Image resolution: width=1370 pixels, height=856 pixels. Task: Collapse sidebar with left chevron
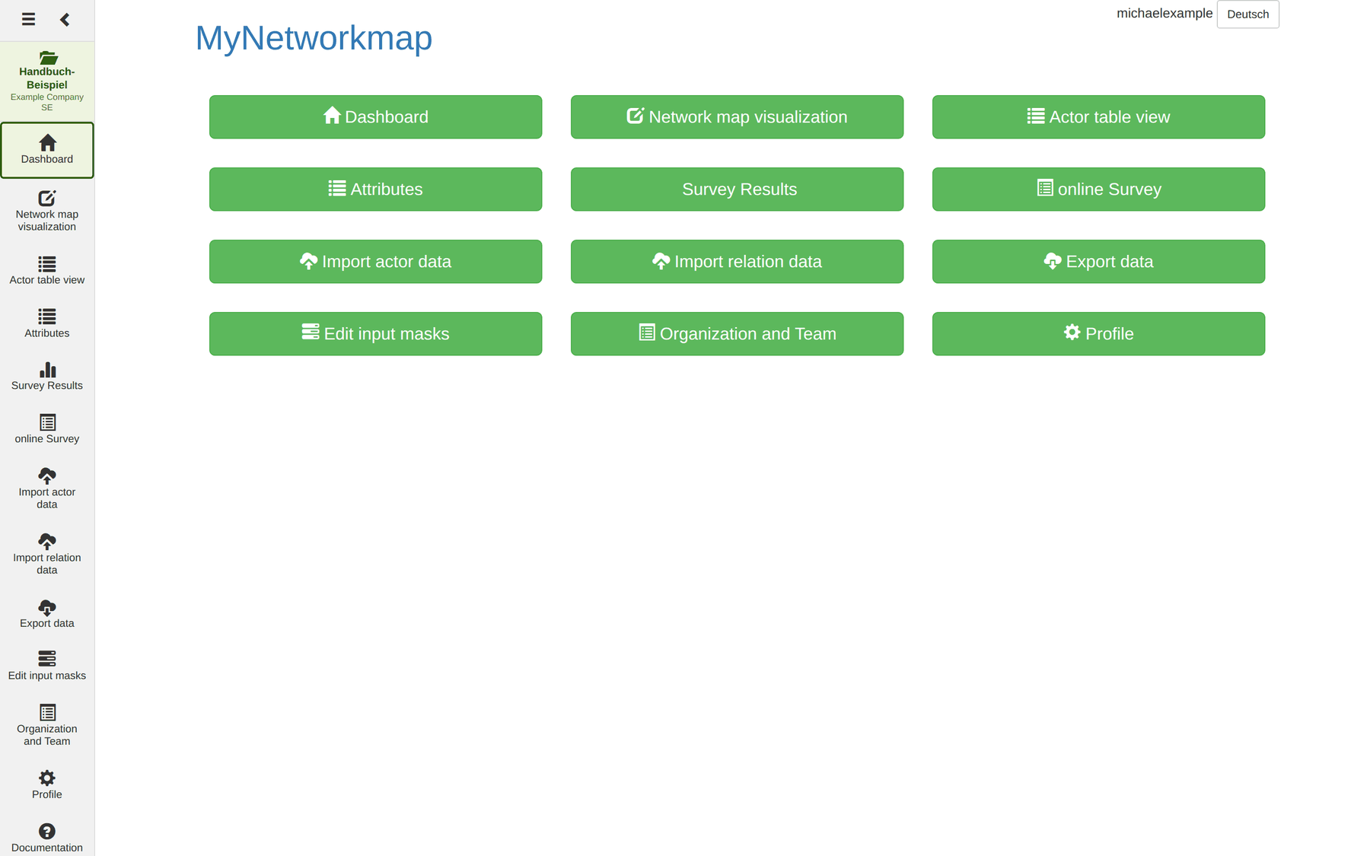click(x=65, y=19)
